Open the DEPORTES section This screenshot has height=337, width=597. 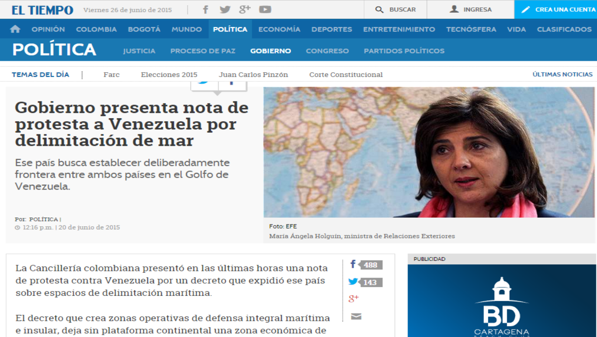click(x=332, y=29)
